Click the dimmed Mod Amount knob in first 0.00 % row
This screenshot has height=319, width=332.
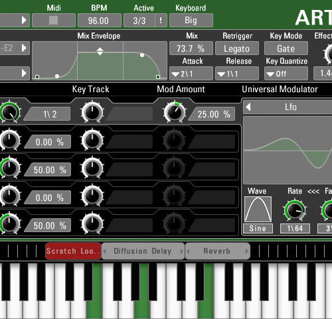click(x=174, y=140)
